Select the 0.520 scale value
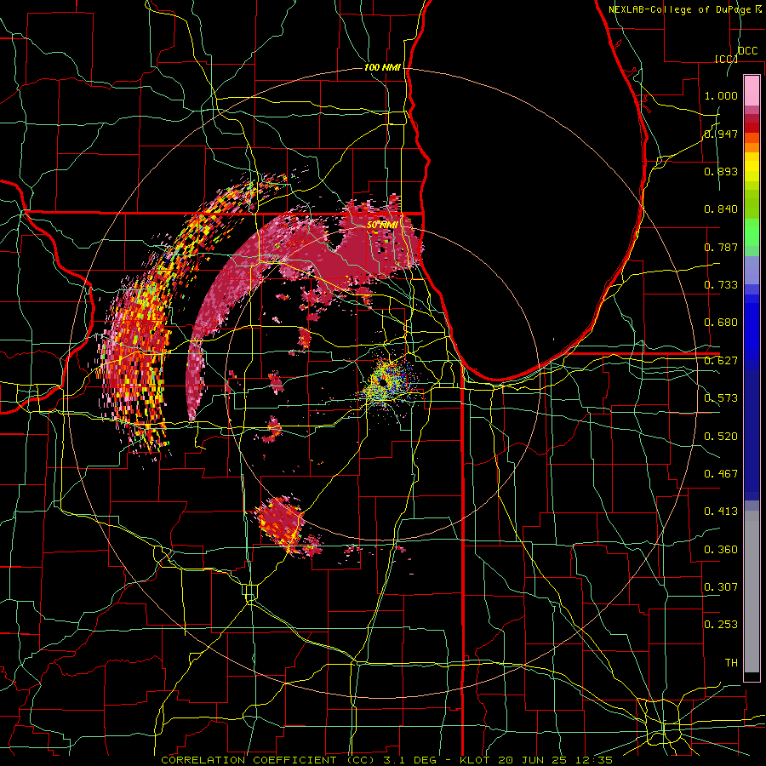The width and height of the screenshot is (766, 766). click(x=721, y=437)
